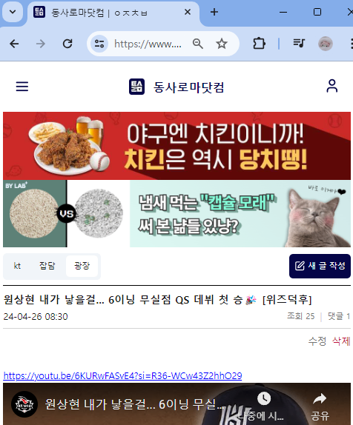Switch to the 잡담 tab
This screenshot has width=353, height=425.
tap(47, 266)
